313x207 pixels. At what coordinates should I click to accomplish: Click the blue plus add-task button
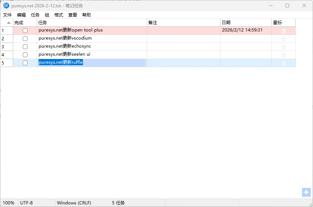306,192
